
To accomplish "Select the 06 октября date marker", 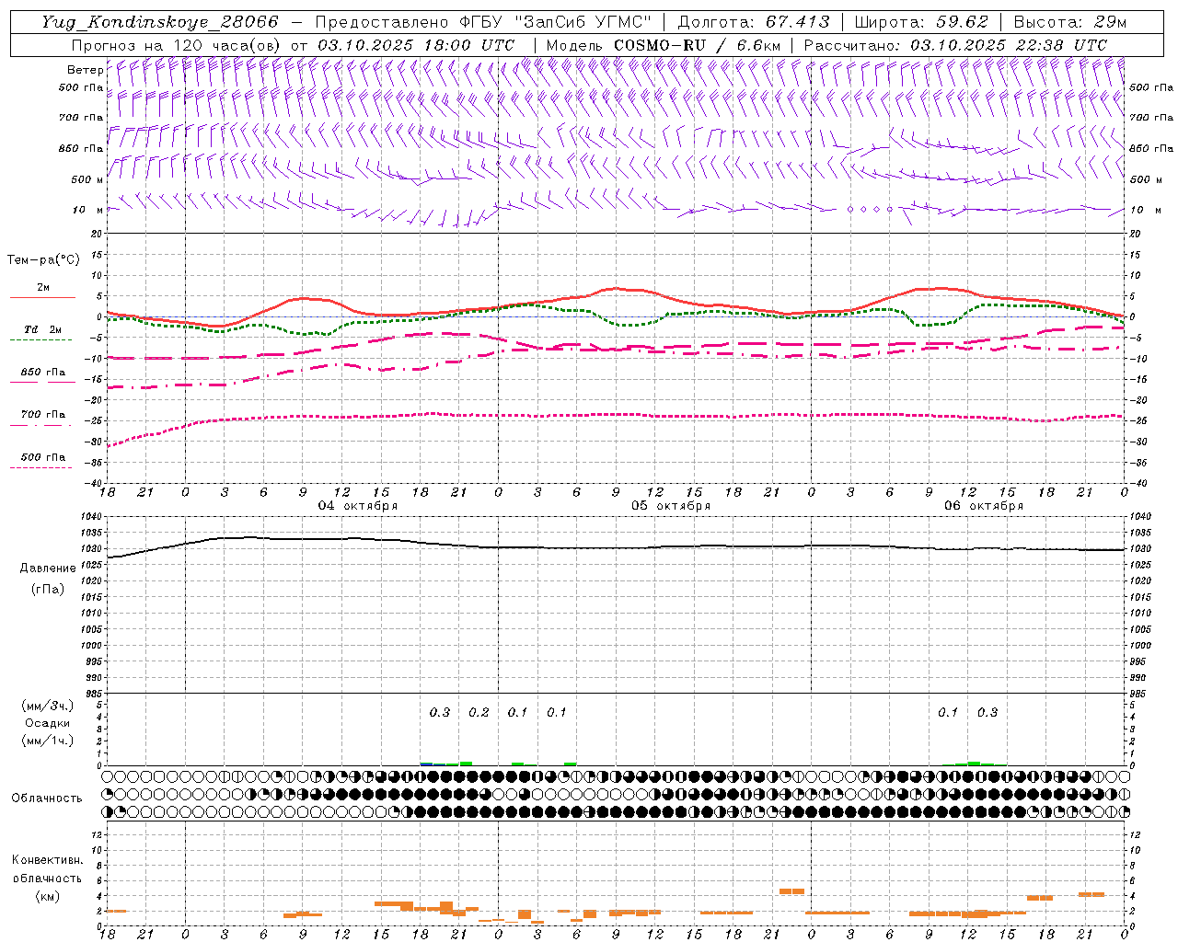I will [x=984, y=506].
